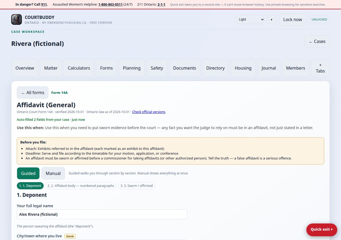
Task: Click the Affidavit (General) heading
Action: click(46, 105)
